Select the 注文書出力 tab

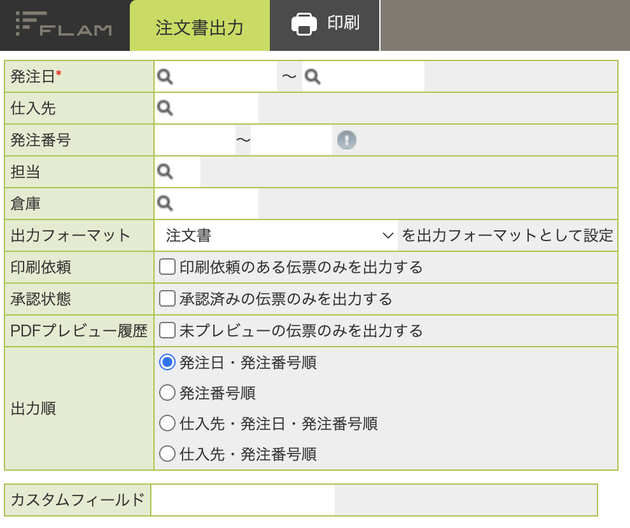[x=200, y=27]
